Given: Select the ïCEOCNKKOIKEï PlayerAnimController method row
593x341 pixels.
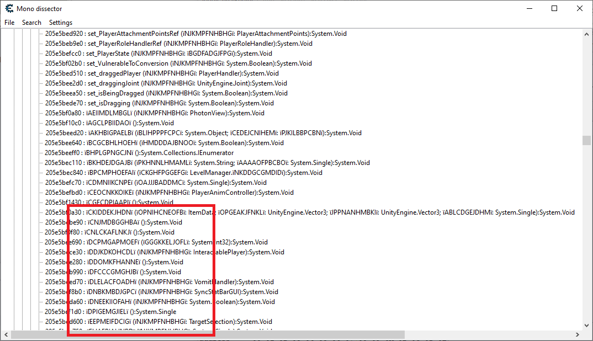Looking at the screenshot, I should coord(170,193).
